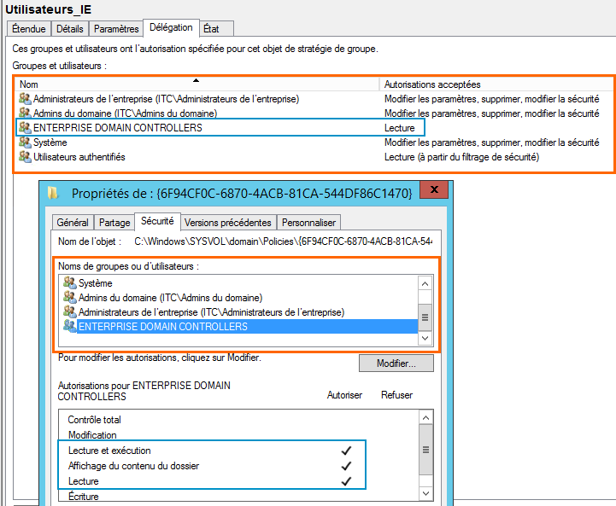This screenshot has width=616, height=506.
Task: Click the Écriture permission row
Action: 239,496
